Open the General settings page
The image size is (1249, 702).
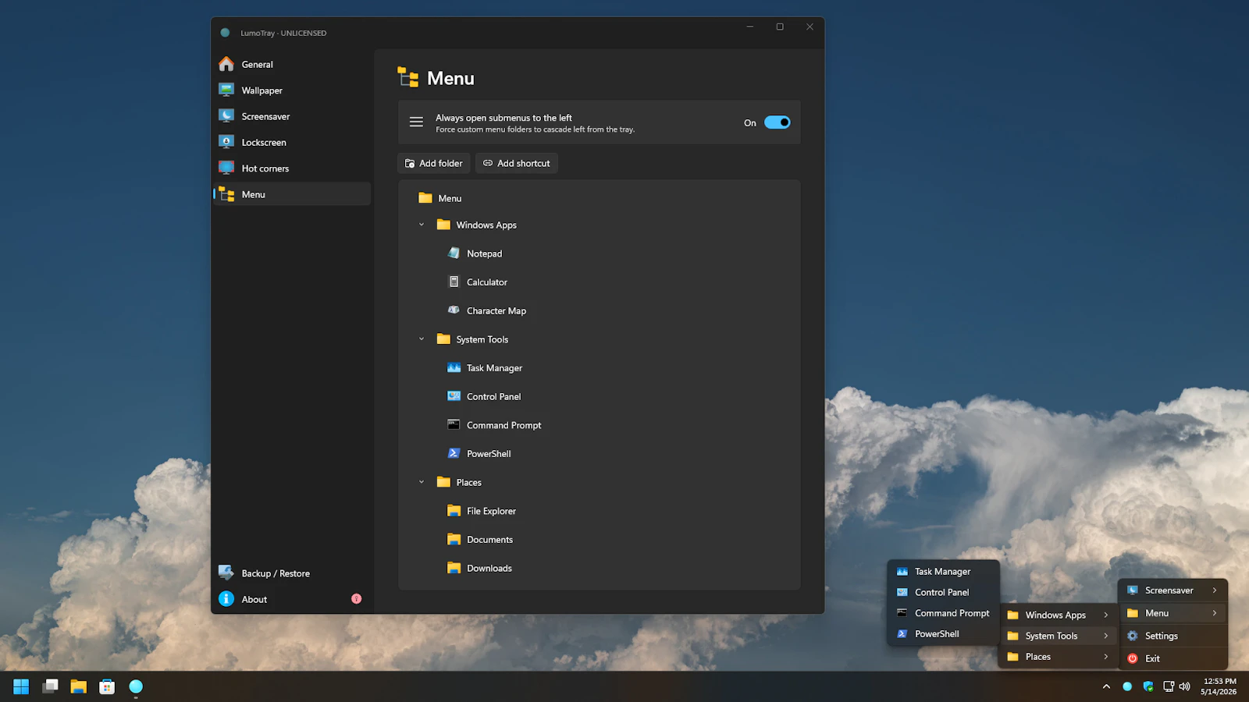click(291, 64)
